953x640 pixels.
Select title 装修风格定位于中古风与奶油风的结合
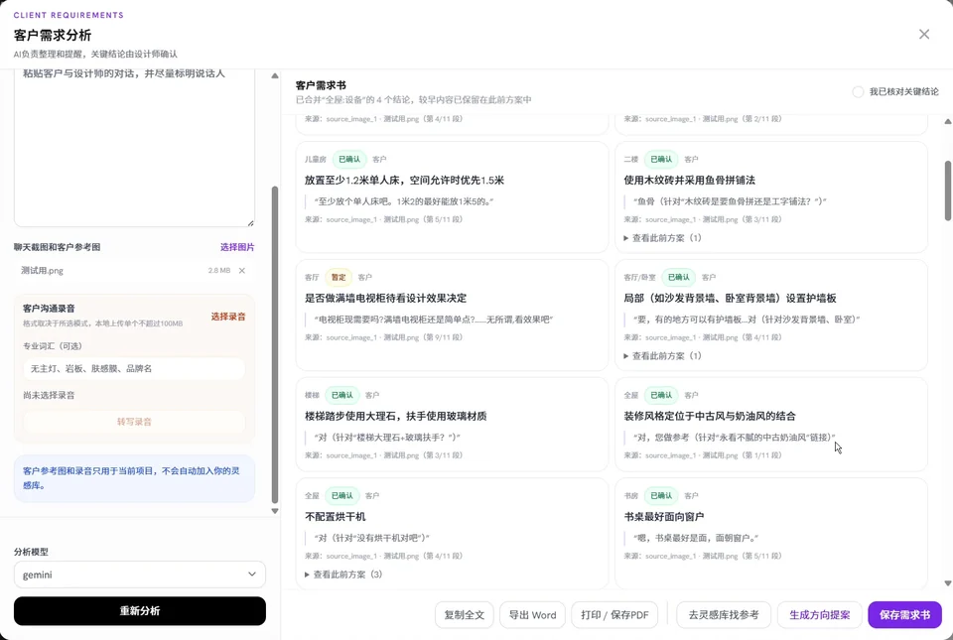coord(709,416)
